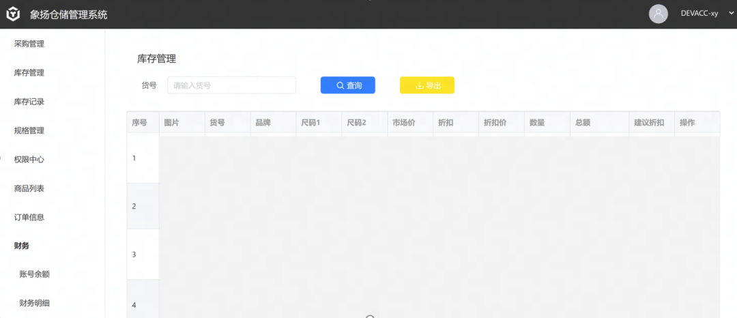Collapse the 财务 menu group
This screenshot has height=318, width=737.
coord(22,246)
